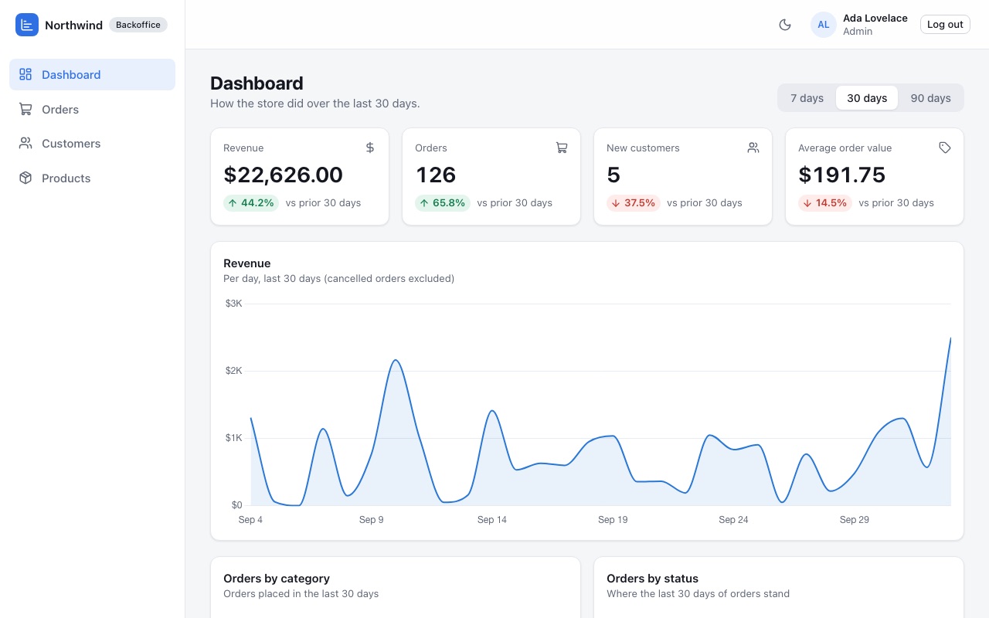Image resolution: width=989 pixels, height=618 pixels.
Task: Toggle dark mode moon icon
Action: click(x=785, y=25)
